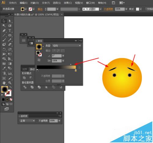Open gradient angle dropdown arrow
The width and height of the screenshot is (153, 143).
coord(63,56)
